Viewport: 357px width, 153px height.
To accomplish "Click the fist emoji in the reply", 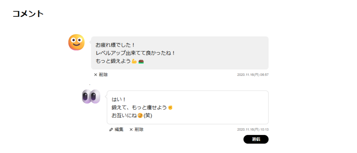I will coord(170,107).
